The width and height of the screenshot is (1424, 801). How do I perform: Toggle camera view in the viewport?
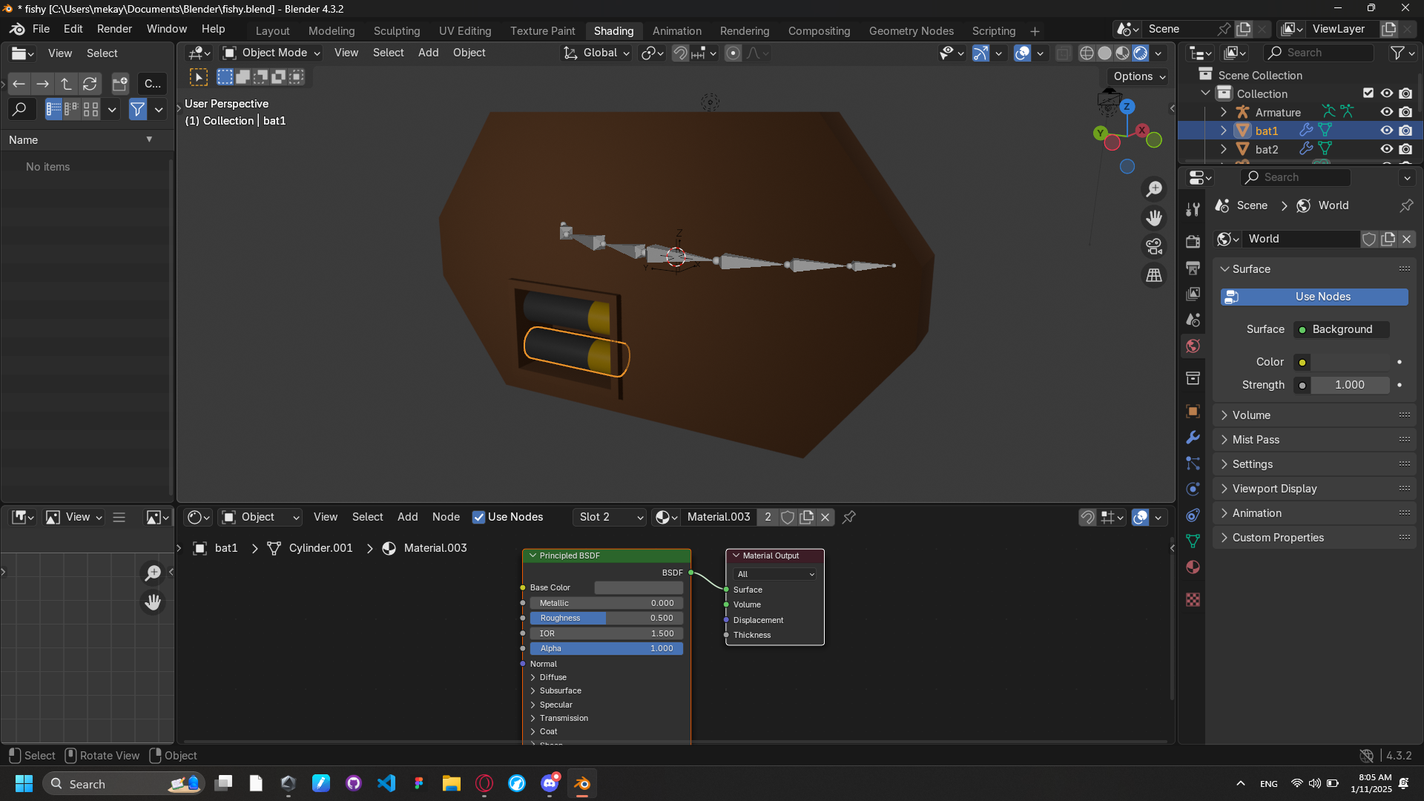(1154, 246)
